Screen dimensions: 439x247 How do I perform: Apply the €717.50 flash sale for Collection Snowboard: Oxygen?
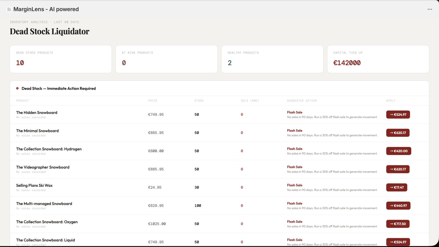pyautogui.click(x=398, y=224)
